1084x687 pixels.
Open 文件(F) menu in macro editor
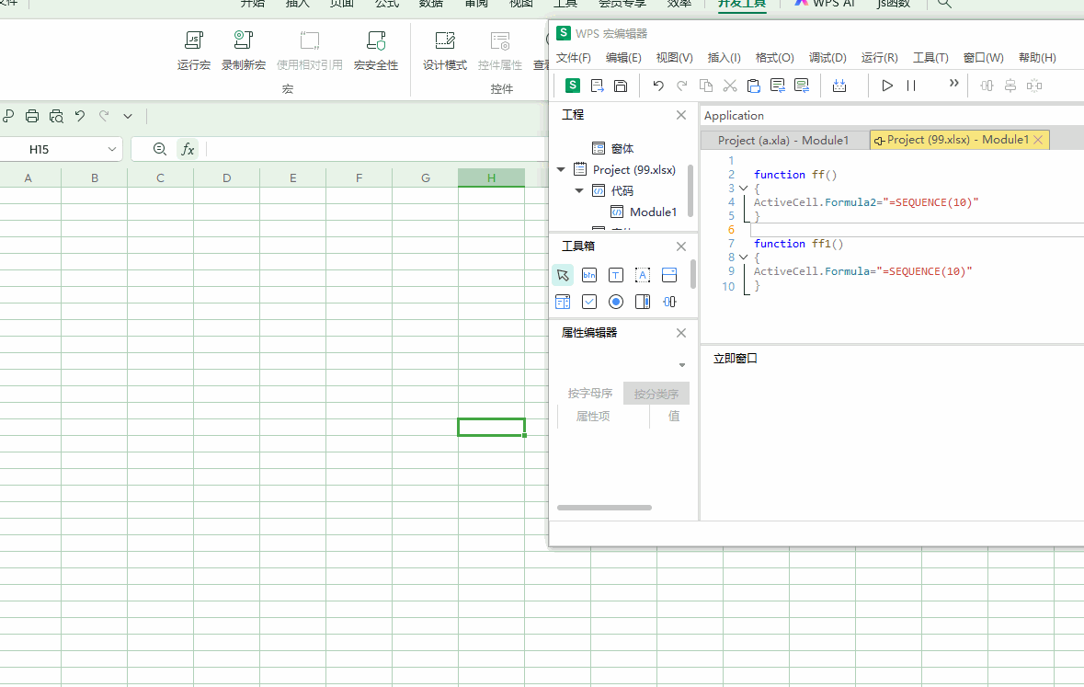click(x=574, y=57)
